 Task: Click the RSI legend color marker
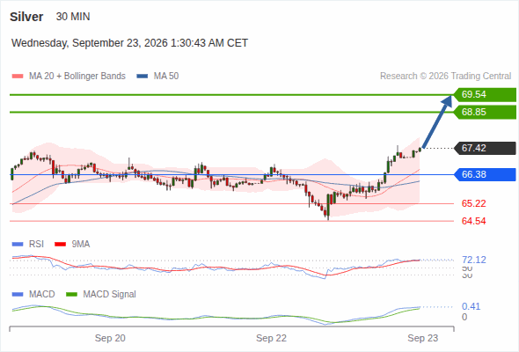coord(18,245)
